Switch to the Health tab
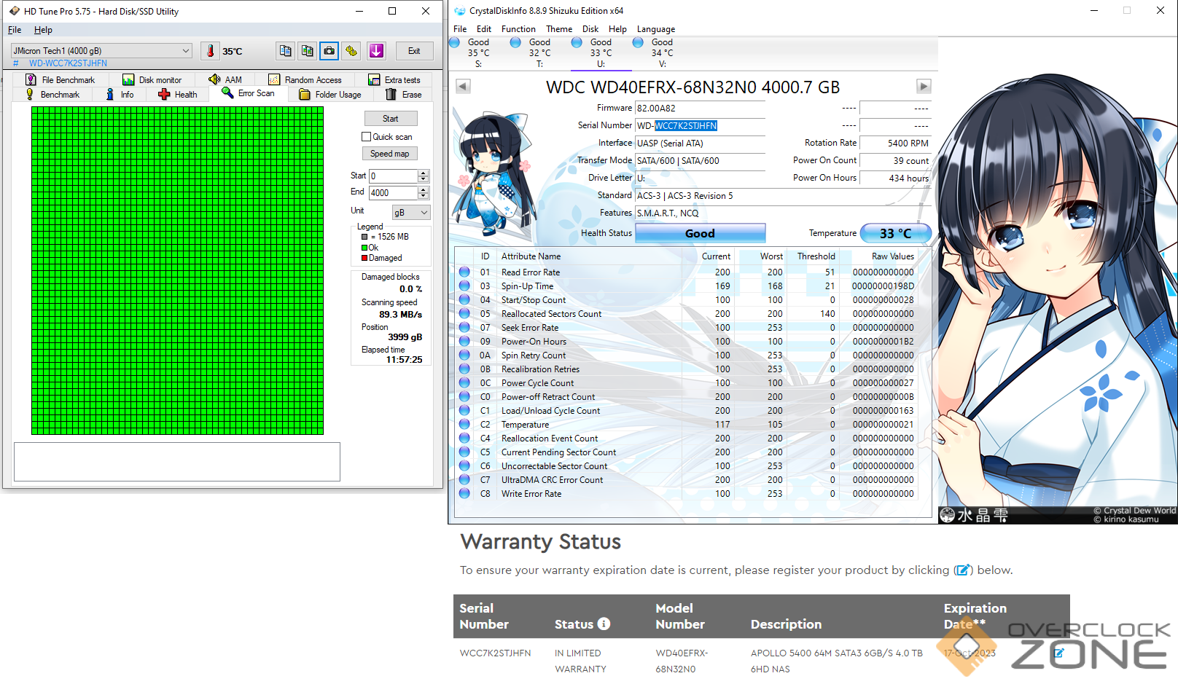Image resolution: width=1178 pixels, height=684 pixels. (x=178, y=95)
